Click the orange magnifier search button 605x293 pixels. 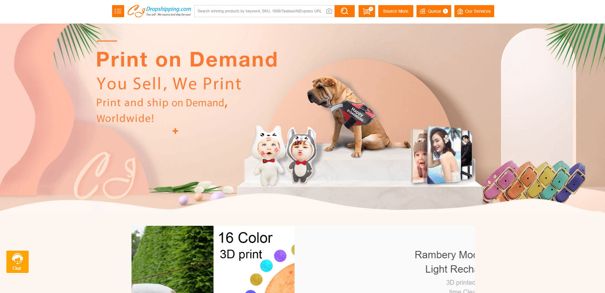[345, 11]
